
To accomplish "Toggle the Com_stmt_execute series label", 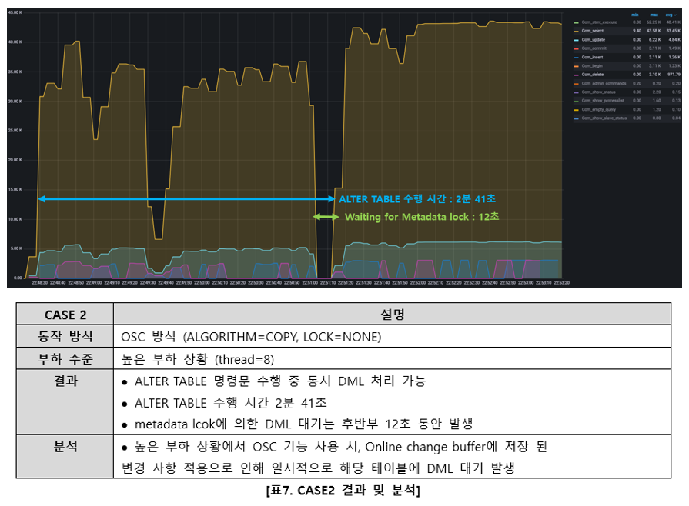I will point(600,22).
